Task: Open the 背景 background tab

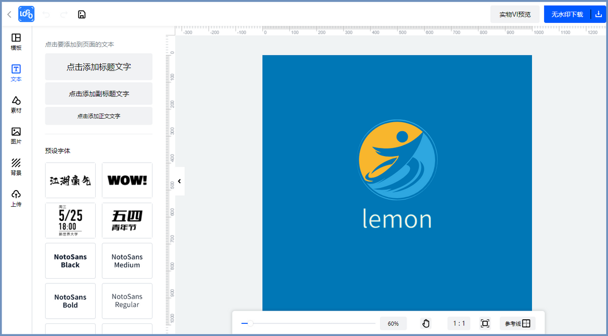Action: click(16, 167)
